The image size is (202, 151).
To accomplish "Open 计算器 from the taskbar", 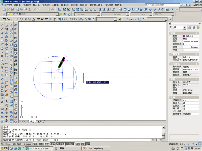I will pos(67,148).
